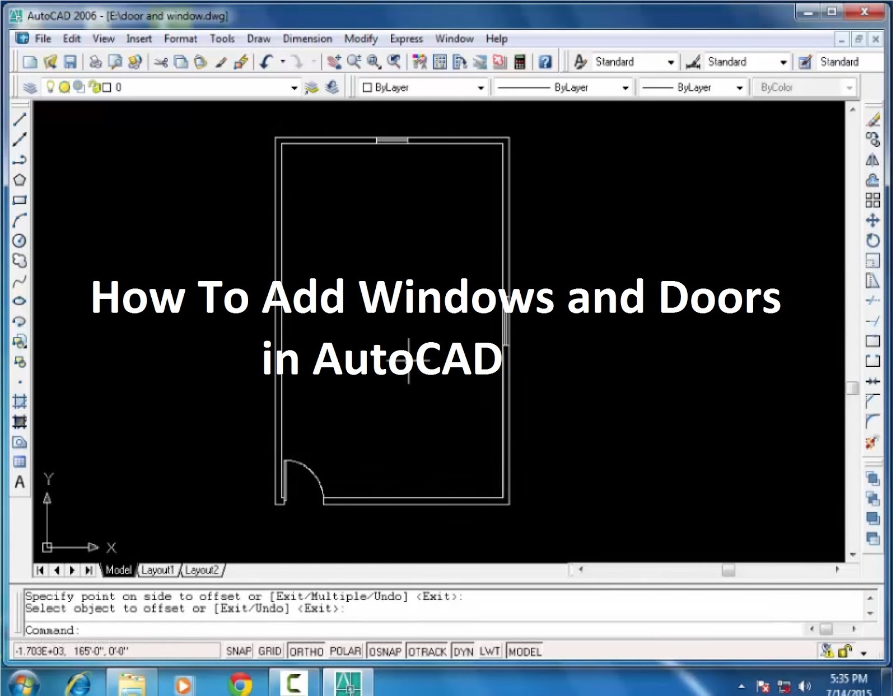Toggle SNAP mode in status bar
This screenshot has width=896, height=696.
point(239,651)
